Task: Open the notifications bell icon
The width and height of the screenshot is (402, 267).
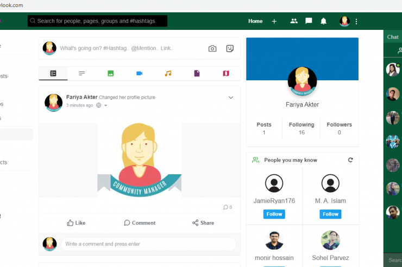Action: click(324, 21)
